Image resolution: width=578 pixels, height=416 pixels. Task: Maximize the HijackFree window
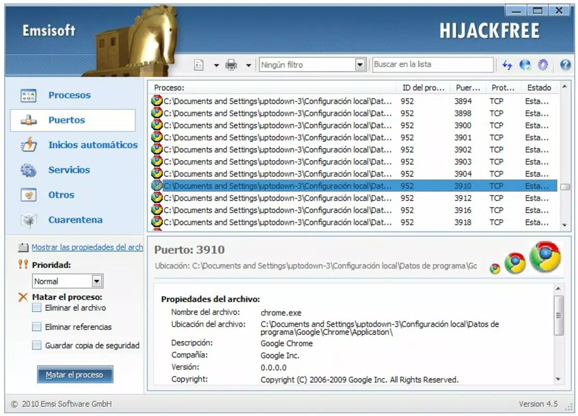click(x=537, y=10)
